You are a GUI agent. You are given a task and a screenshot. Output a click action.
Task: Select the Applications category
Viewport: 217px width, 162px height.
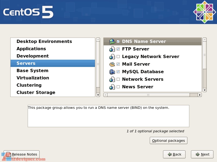point(53,49)
